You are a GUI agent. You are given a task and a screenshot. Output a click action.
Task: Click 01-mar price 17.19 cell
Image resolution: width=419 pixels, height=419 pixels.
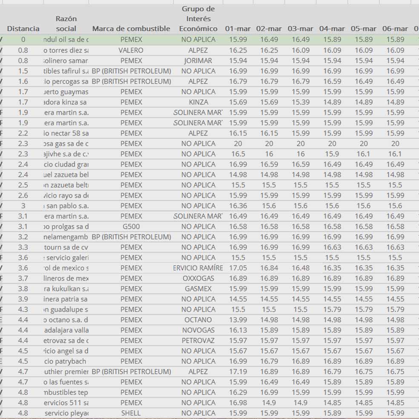point(238,372)
